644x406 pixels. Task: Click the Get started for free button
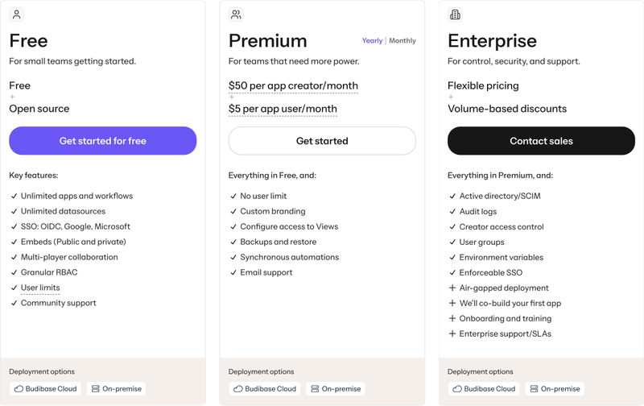(103, 141)
